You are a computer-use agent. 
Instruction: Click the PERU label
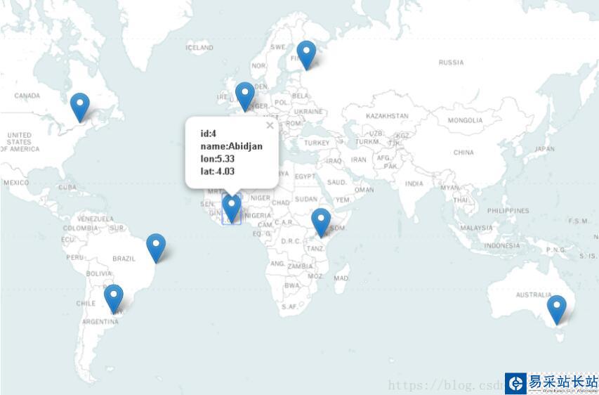[75, 258]
